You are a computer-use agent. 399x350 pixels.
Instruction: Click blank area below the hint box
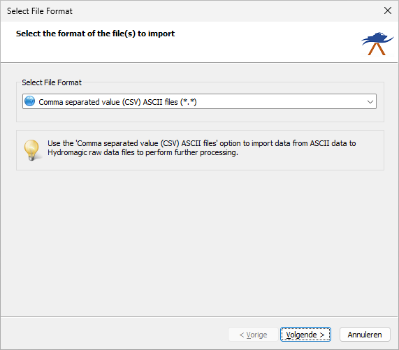[199, 242]
